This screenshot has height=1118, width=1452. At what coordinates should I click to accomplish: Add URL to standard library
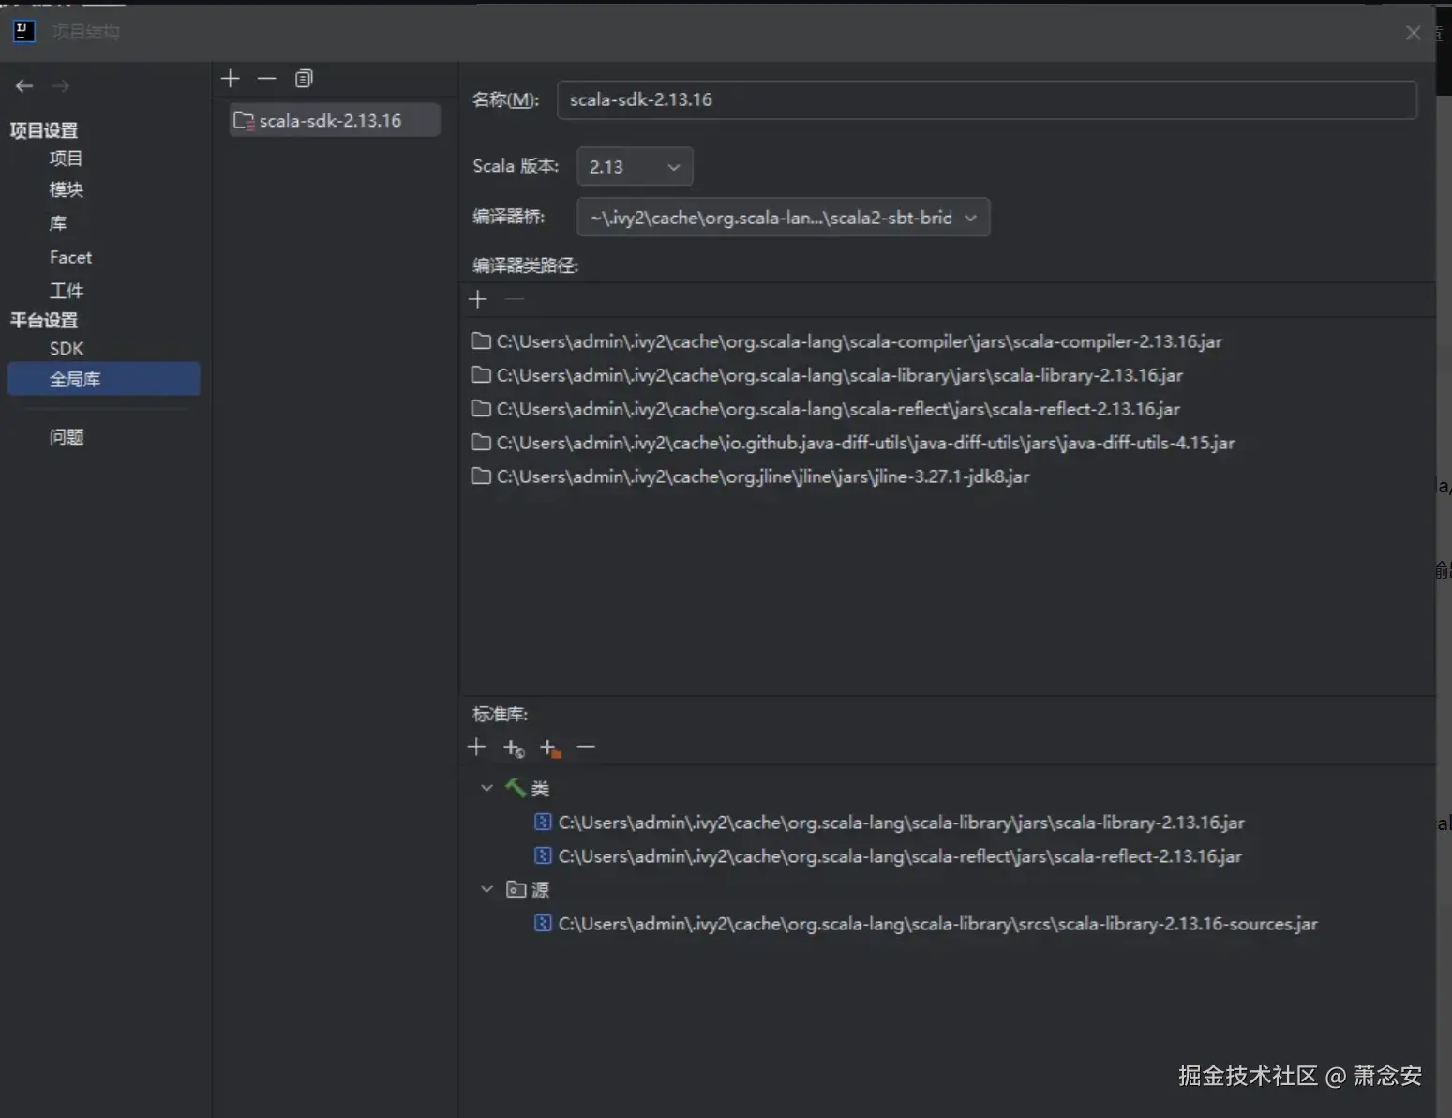pyautogui.click(x=514, y=748)
